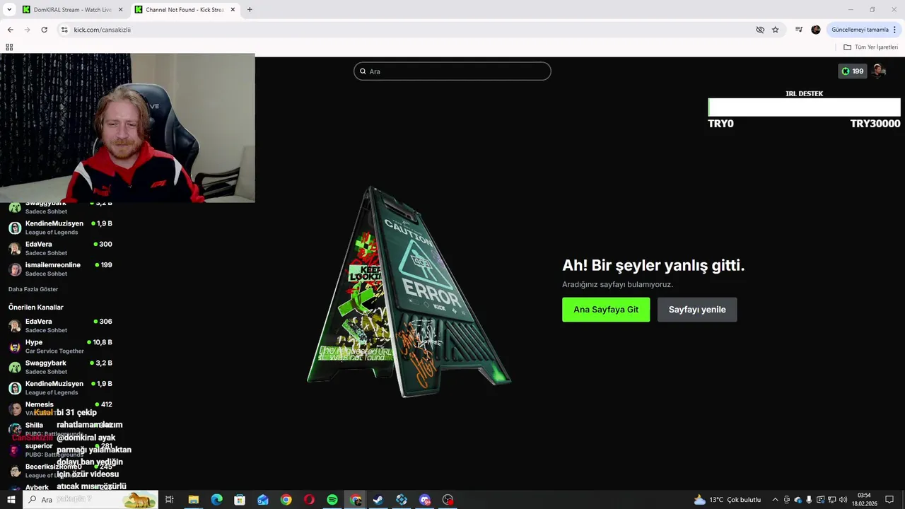The width and height of the screenshot is (905, 509).
Task: Open the Chrome profile avatar
Action: 816,30
